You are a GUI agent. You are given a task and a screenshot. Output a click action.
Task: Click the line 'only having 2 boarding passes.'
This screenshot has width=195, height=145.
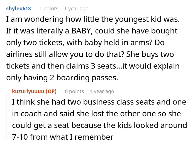pos(62,78)
